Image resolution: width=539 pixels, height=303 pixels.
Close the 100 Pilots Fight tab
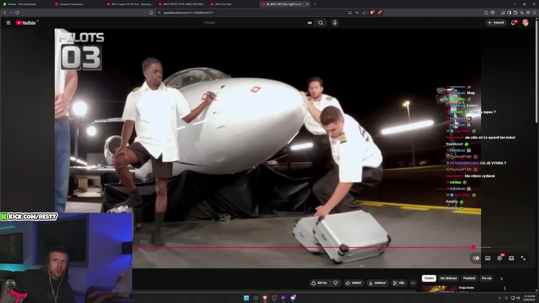click(307, 4)
